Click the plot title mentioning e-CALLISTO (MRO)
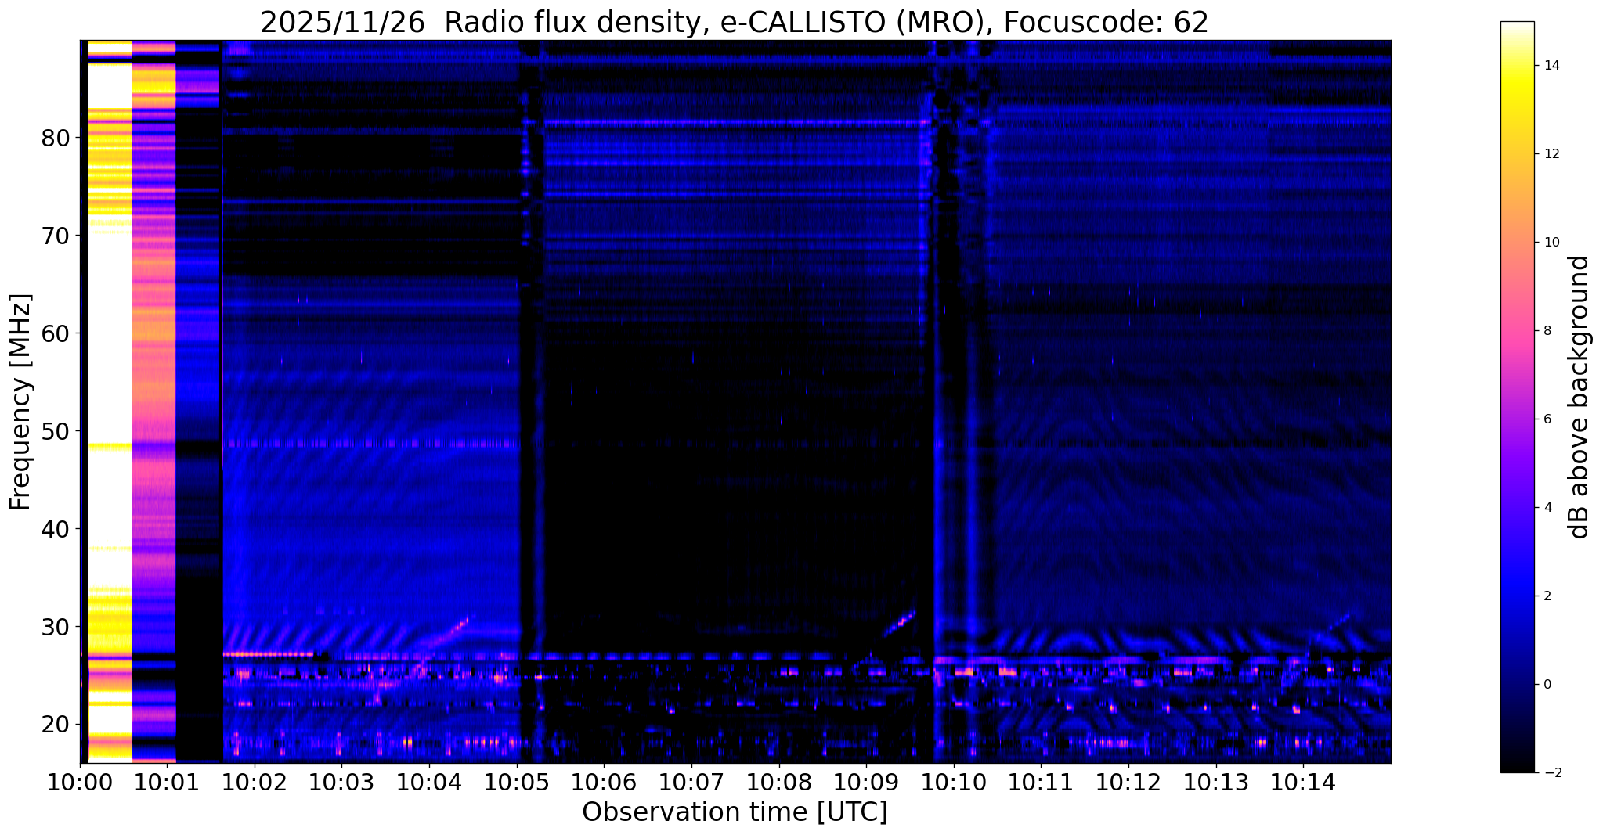This screenshot has height=835, width=1603. pos(735,23)
